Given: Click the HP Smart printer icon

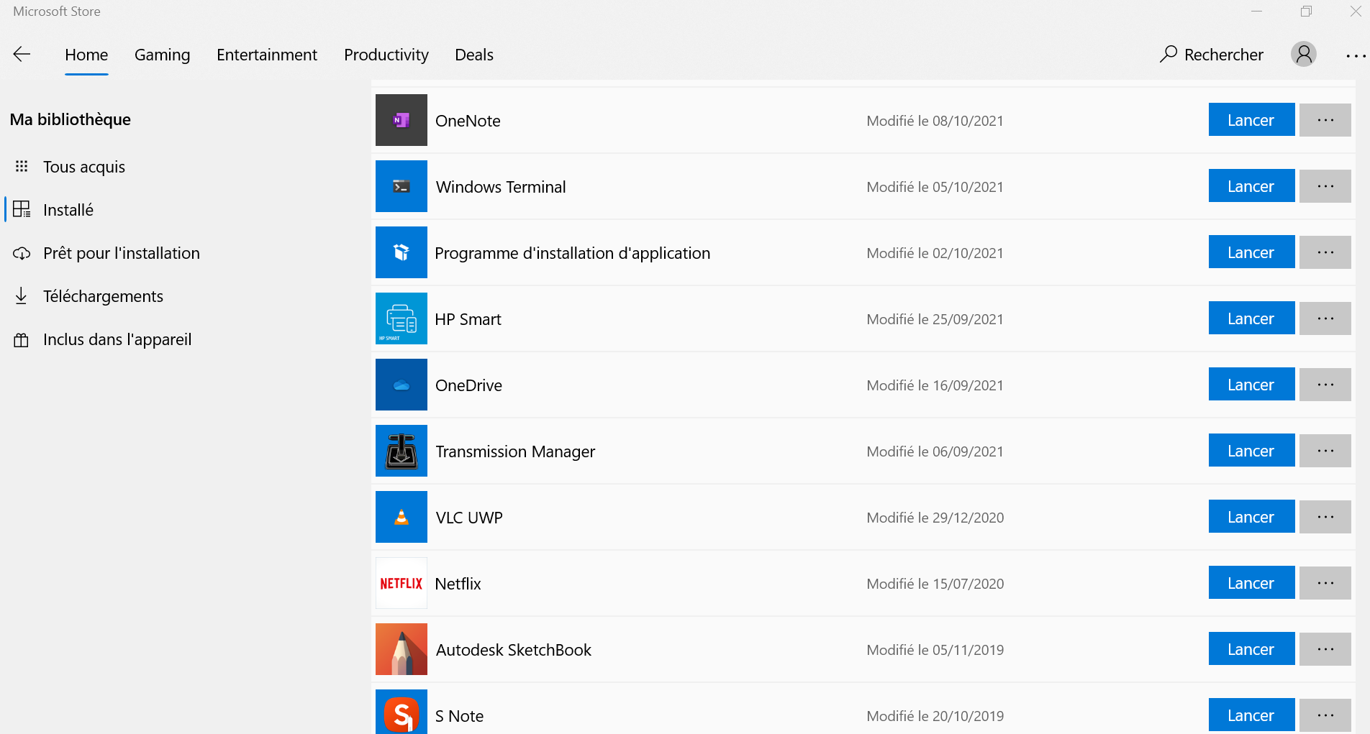Looking at the screenshot, I should pyautogui.click(x=401, y=318).
